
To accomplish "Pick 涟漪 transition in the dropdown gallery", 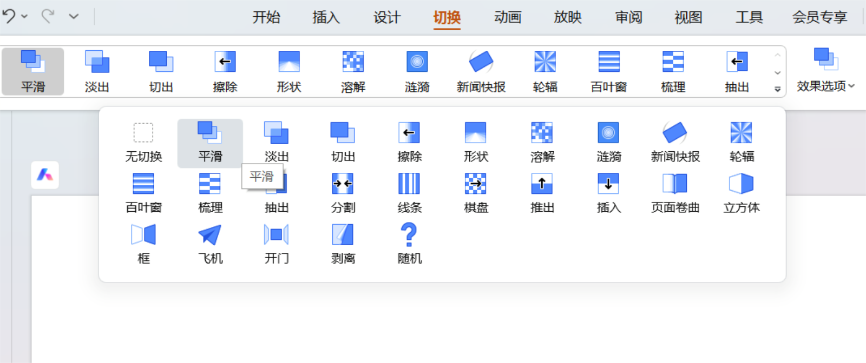I will click(x=609, y=143).
